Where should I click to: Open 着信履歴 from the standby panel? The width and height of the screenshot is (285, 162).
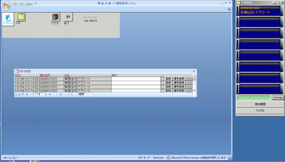click(x=260, y=104)
